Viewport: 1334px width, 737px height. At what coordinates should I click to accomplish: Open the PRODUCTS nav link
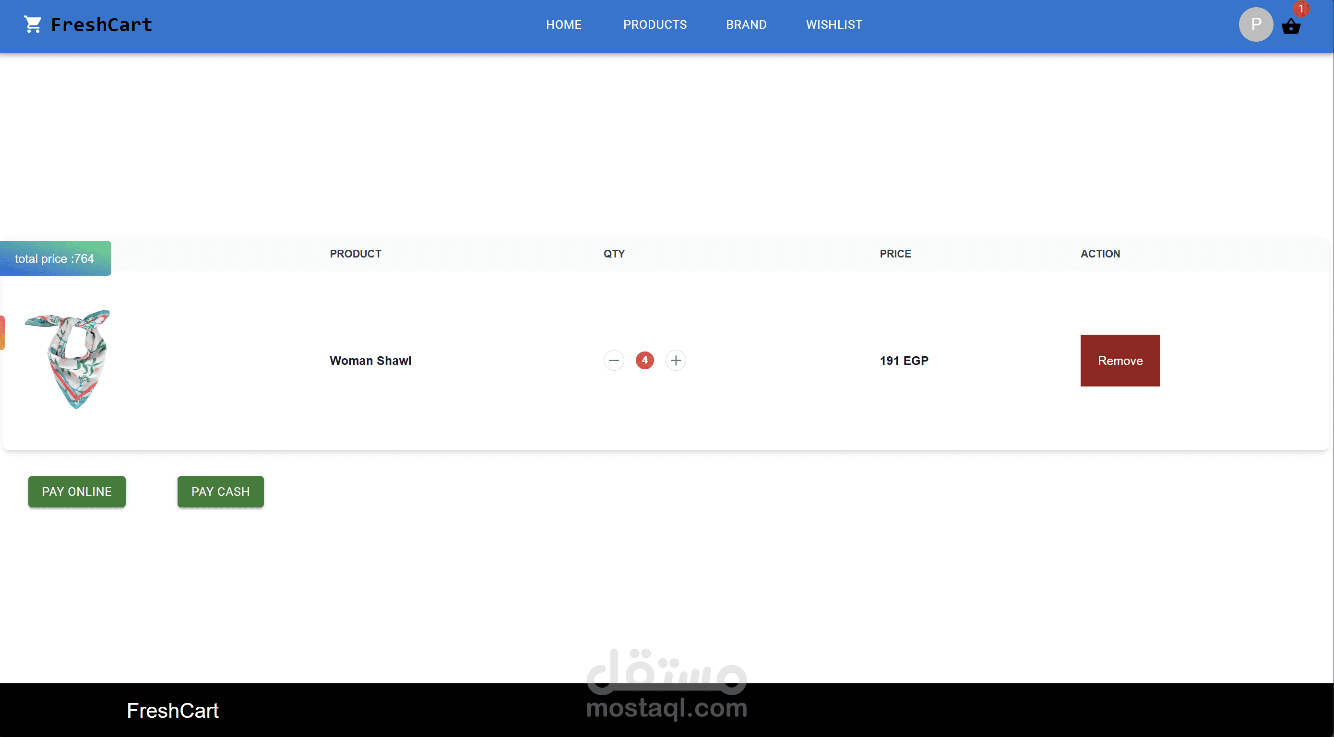(x=655, y=24)
